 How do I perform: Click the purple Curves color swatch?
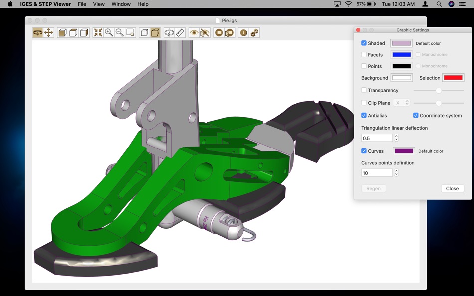[404, 151]
